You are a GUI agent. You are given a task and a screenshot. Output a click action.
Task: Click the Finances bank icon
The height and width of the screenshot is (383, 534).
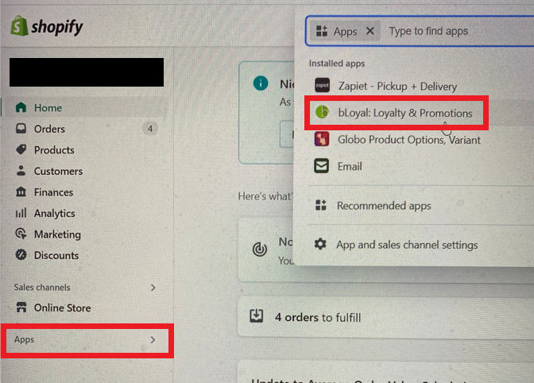click(x=21, y=191)
